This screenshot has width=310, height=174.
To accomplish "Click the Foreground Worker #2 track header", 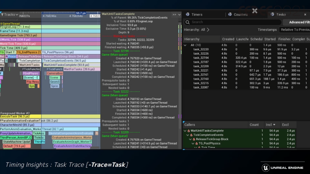I will click(x=15, y=113).
